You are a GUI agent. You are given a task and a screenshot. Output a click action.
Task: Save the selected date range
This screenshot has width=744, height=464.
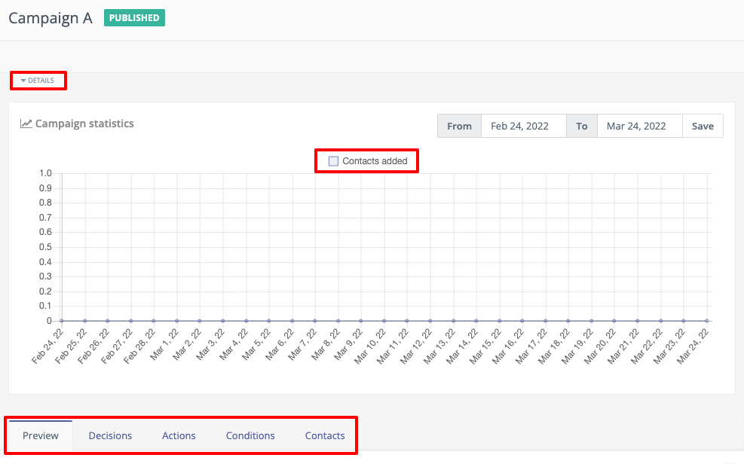click(703, 126)
